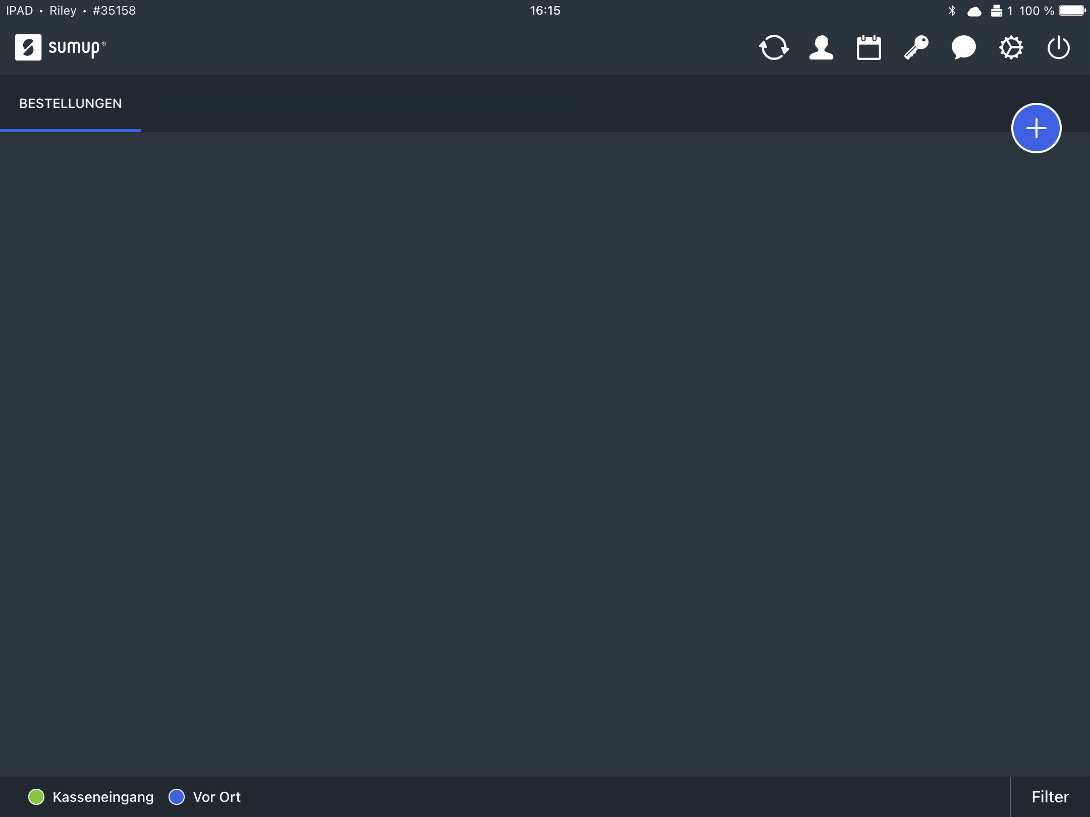This screenshot has height=817, width=1090.
Task: Click the Kasseneingang label
Action: click(103, 797)
